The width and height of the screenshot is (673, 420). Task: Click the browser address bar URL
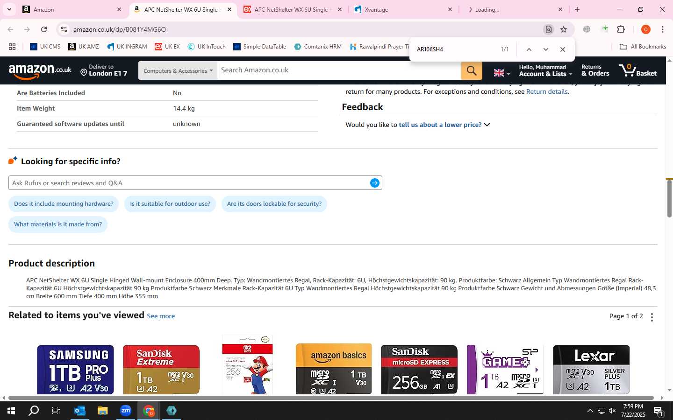(x=120, y=29)
